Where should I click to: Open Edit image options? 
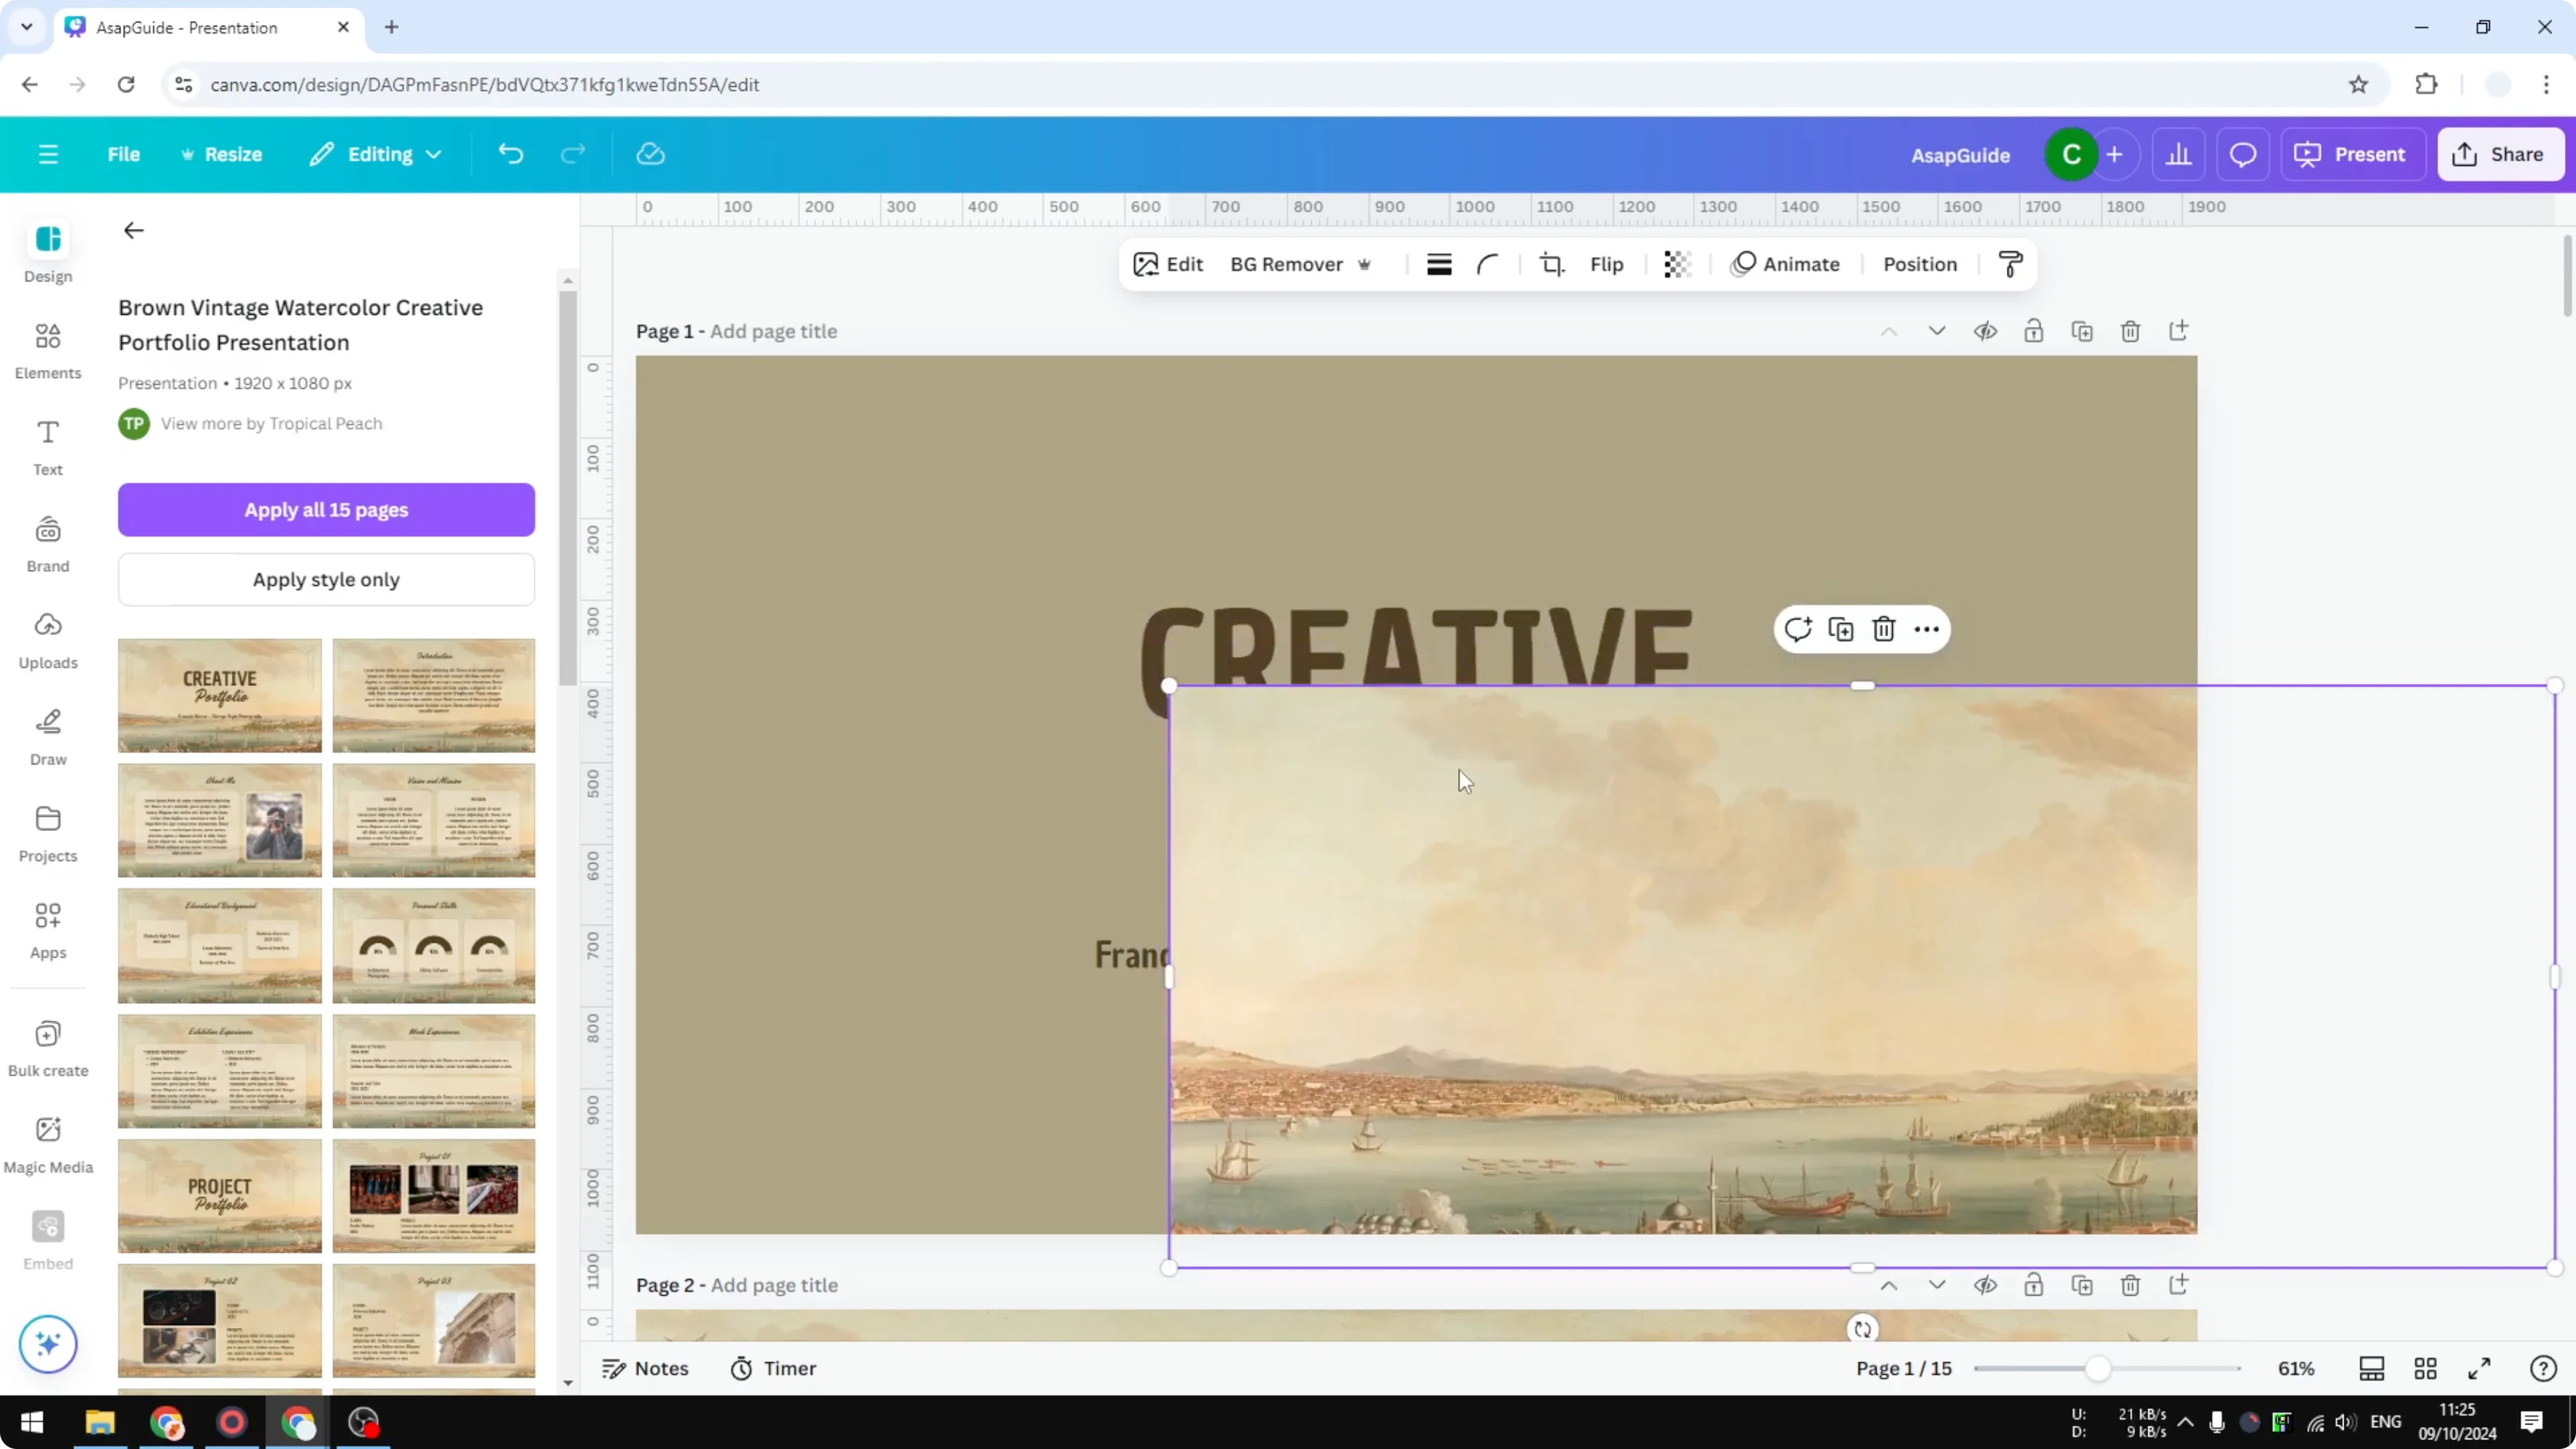click(x=1168, y=264)
